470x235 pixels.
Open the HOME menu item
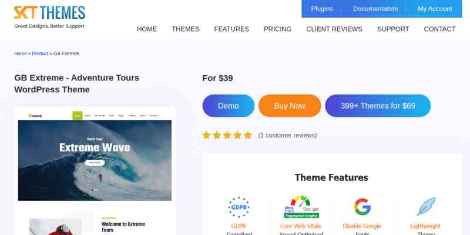147,29
